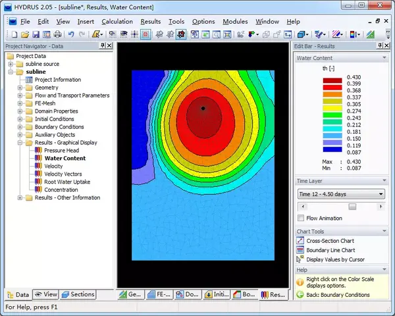Open the Options menu
The height and width of the screenshot is (316, 395).
[203, 22]
